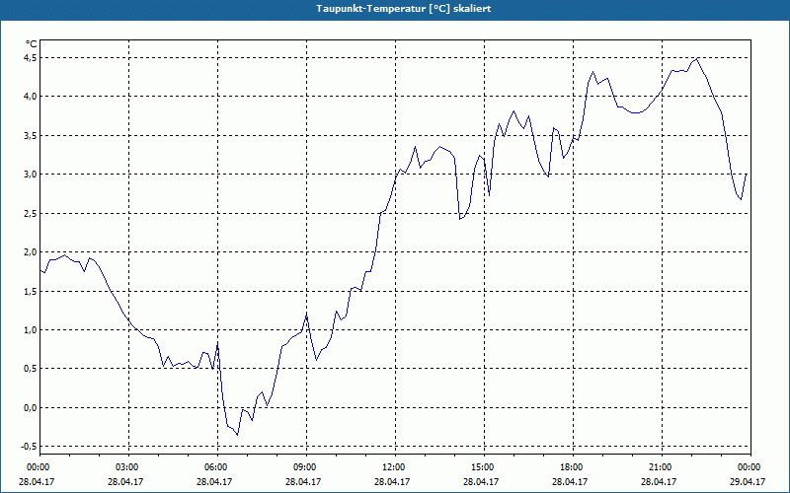Select the 4,5 y-axis value
Image resolution: width=790 pixels, height=493 pixels.
click(x=31, y=58)
